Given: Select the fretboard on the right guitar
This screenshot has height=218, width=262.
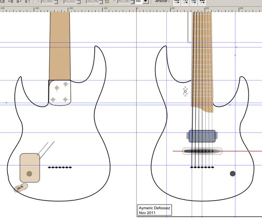Looking at the screenshot, I should pyautogui.click(x=202, y=62).
